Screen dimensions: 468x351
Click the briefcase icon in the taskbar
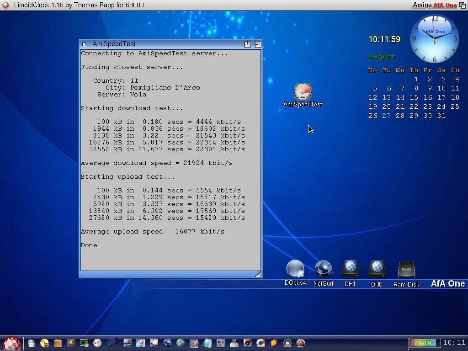(x=58, y=343)
